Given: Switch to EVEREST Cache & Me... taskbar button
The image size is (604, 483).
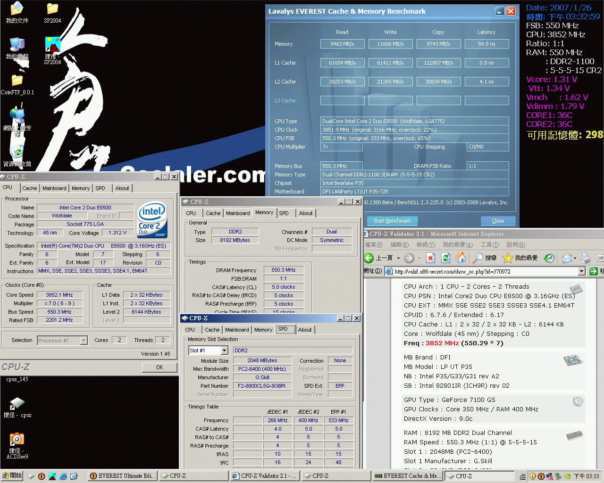Looking at the screenshot, I should tap(407, 476).
